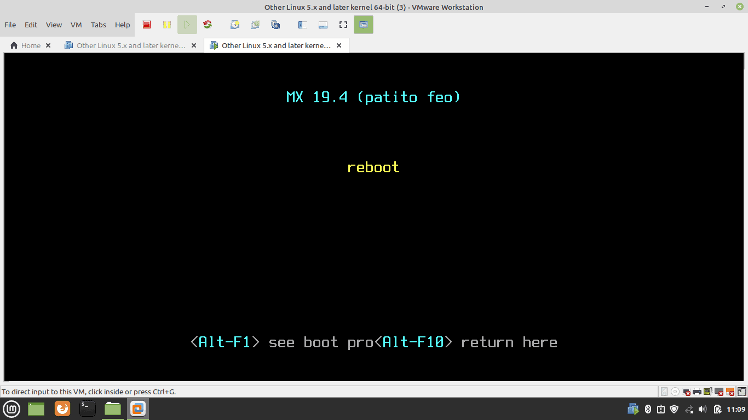Click the 'MX 19.4 (patito feo)' title text
The image size is (748, 420).
point(373,97)
